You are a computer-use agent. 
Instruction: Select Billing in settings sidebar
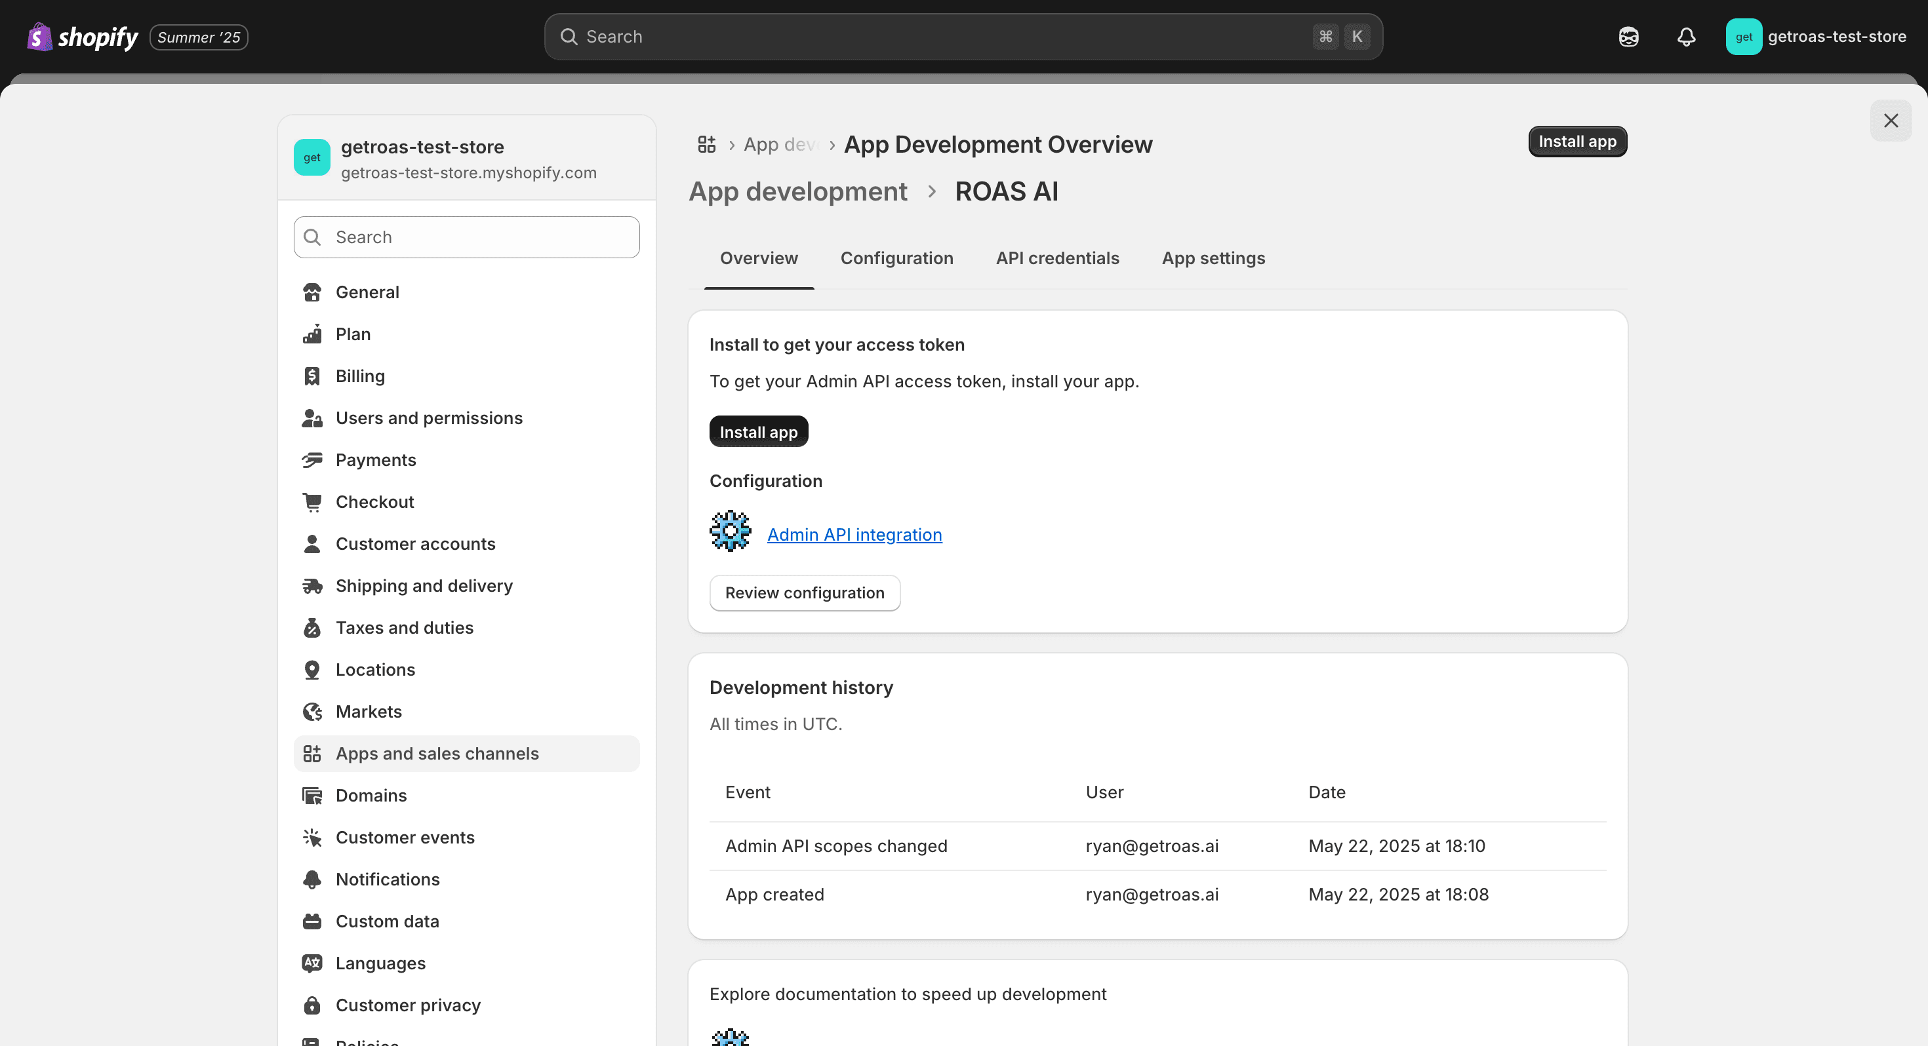(x=466, y=376)
